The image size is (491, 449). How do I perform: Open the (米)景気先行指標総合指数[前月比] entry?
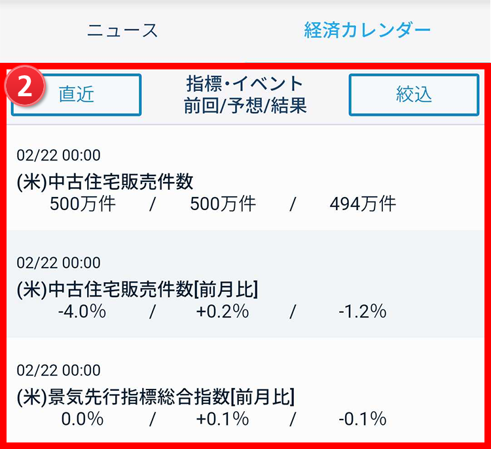coord(156,396)
